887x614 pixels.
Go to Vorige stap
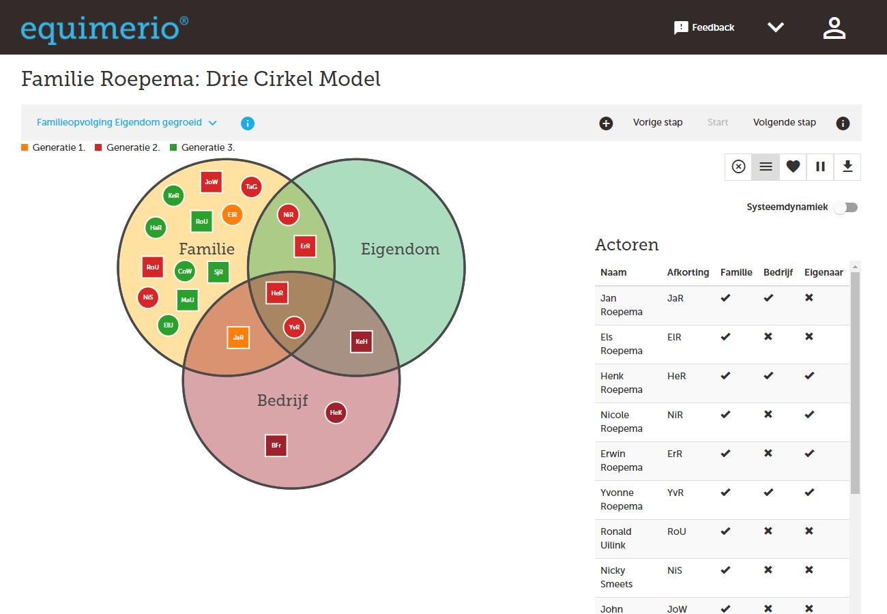[657, 123]
